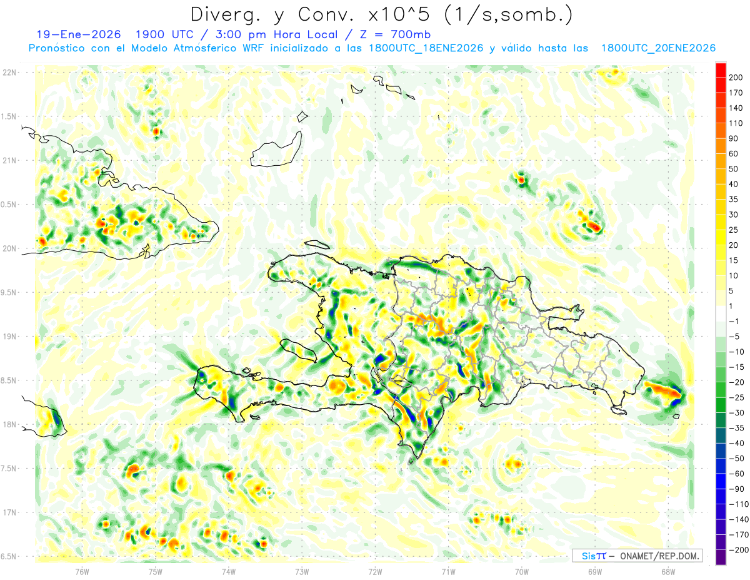
Task: Click the positive "140" colorbar value
Action: click(x=736, y=108)
